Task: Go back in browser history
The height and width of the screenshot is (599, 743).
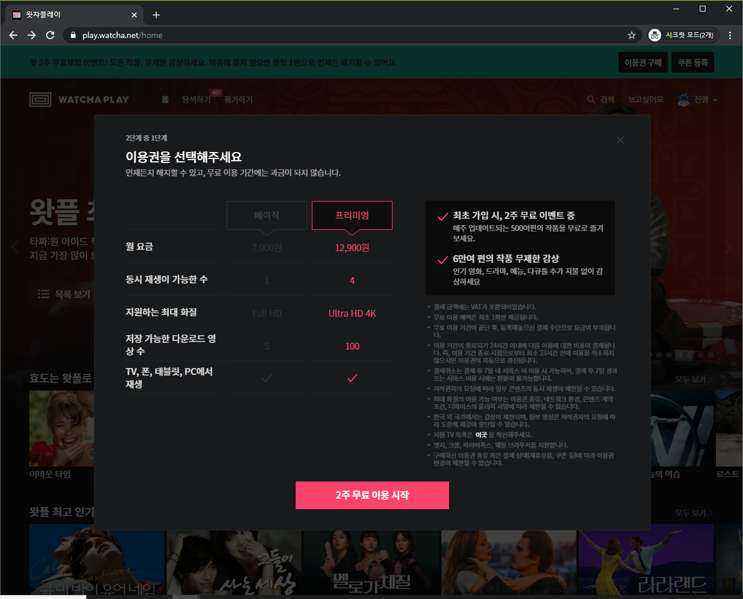Action: [13, 35]
